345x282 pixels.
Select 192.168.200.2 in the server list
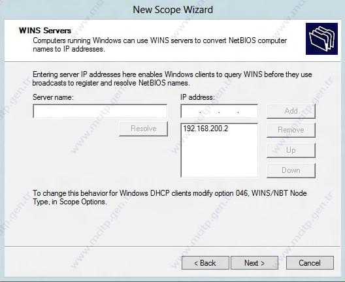pos(206,129)
